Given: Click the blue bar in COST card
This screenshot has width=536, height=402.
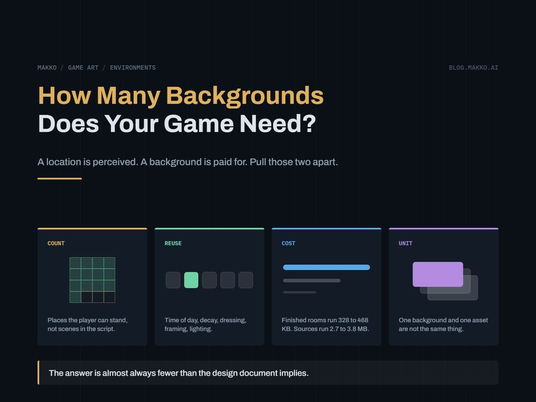Looking at the screenshot, I should tap(327, 268).
